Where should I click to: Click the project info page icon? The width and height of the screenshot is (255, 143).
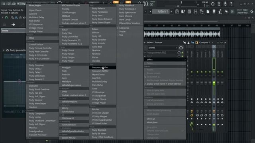(208, 12)
